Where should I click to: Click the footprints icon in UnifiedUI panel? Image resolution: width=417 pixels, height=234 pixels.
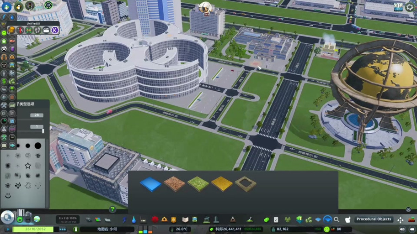click(37, 30)
